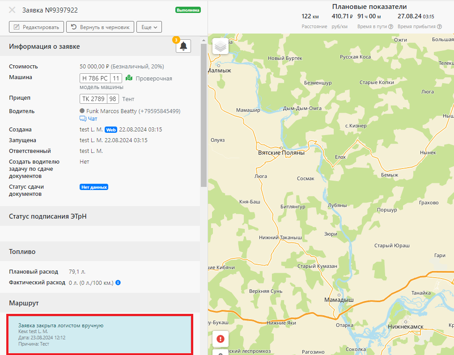454x355 pixels.
Task: Click the trailer plate ТК 2789
Action: click(93, 99)
